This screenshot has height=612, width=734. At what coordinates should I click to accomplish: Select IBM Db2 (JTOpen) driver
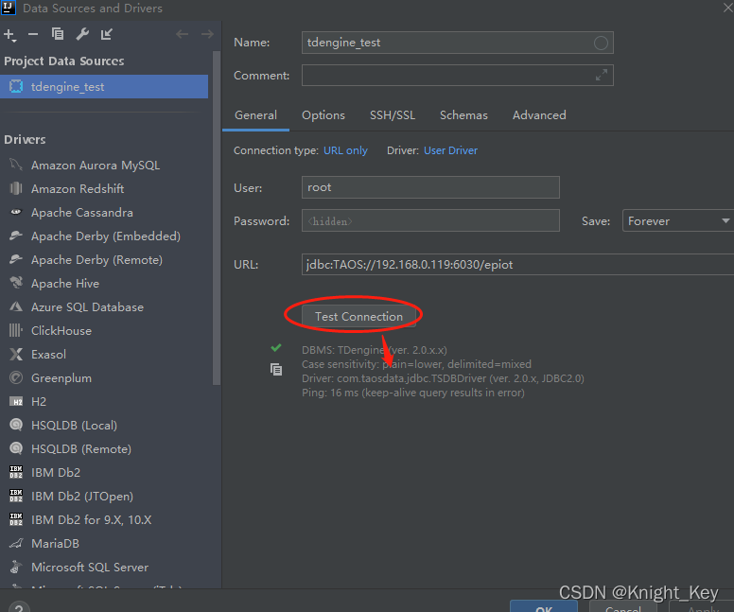coord(82,497)
